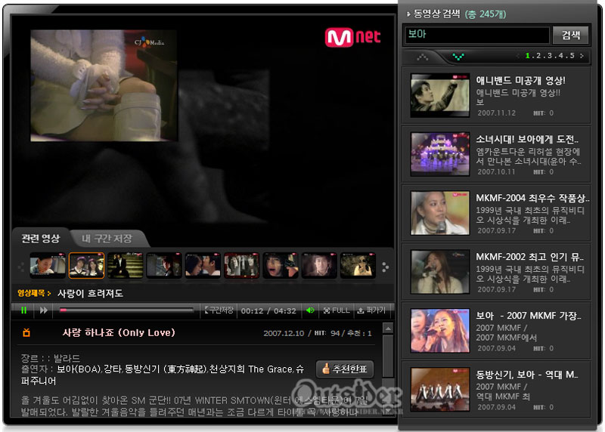Seek on the video progress bar
Image resolution: width=605 pixels, height=432 pixels.
[126, 310]
